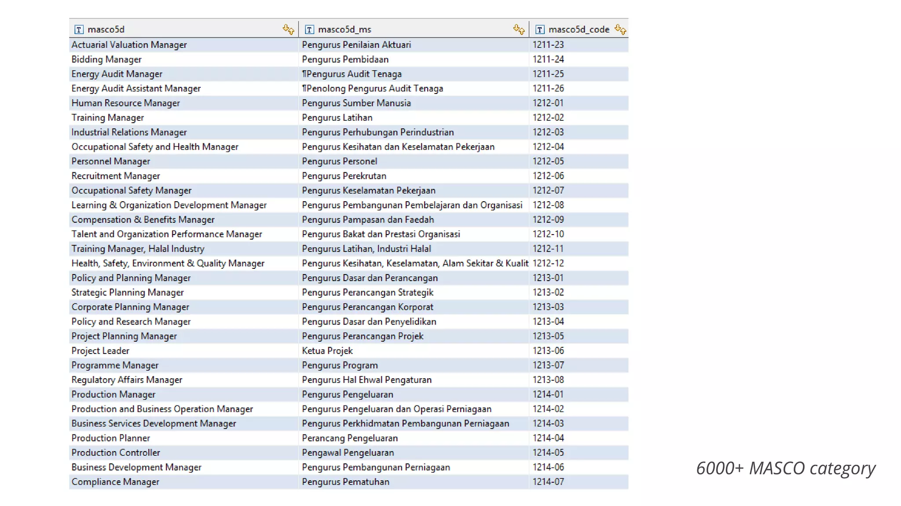Select the masco5d_ms column header label
This screenshot has width=901, height=506.
344,29
